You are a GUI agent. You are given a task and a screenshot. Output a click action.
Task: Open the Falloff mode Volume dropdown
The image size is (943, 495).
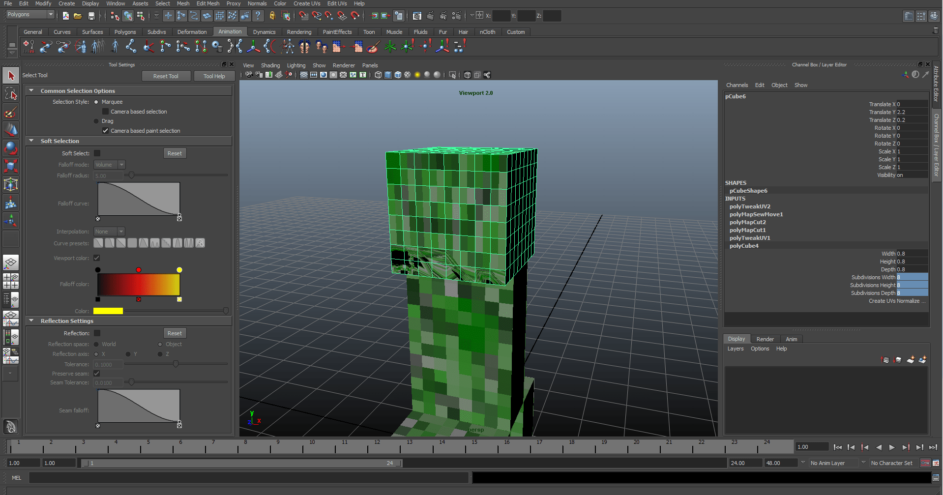pyautogui.click(x=109, y=165)
